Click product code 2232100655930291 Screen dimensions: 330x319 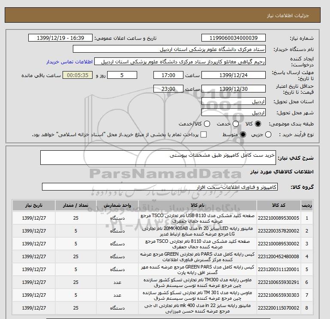click(279, 282)
